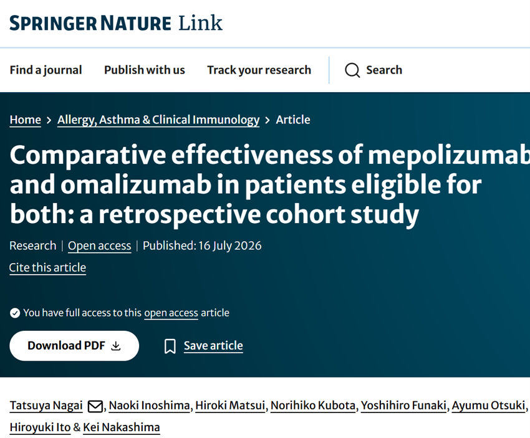530x438 pixels.
Task: Go to Home breadcrumb link
Action: tap(26, 120)
